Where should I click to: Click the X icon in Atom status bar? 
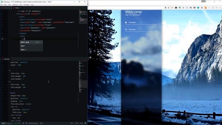point(26,123)
